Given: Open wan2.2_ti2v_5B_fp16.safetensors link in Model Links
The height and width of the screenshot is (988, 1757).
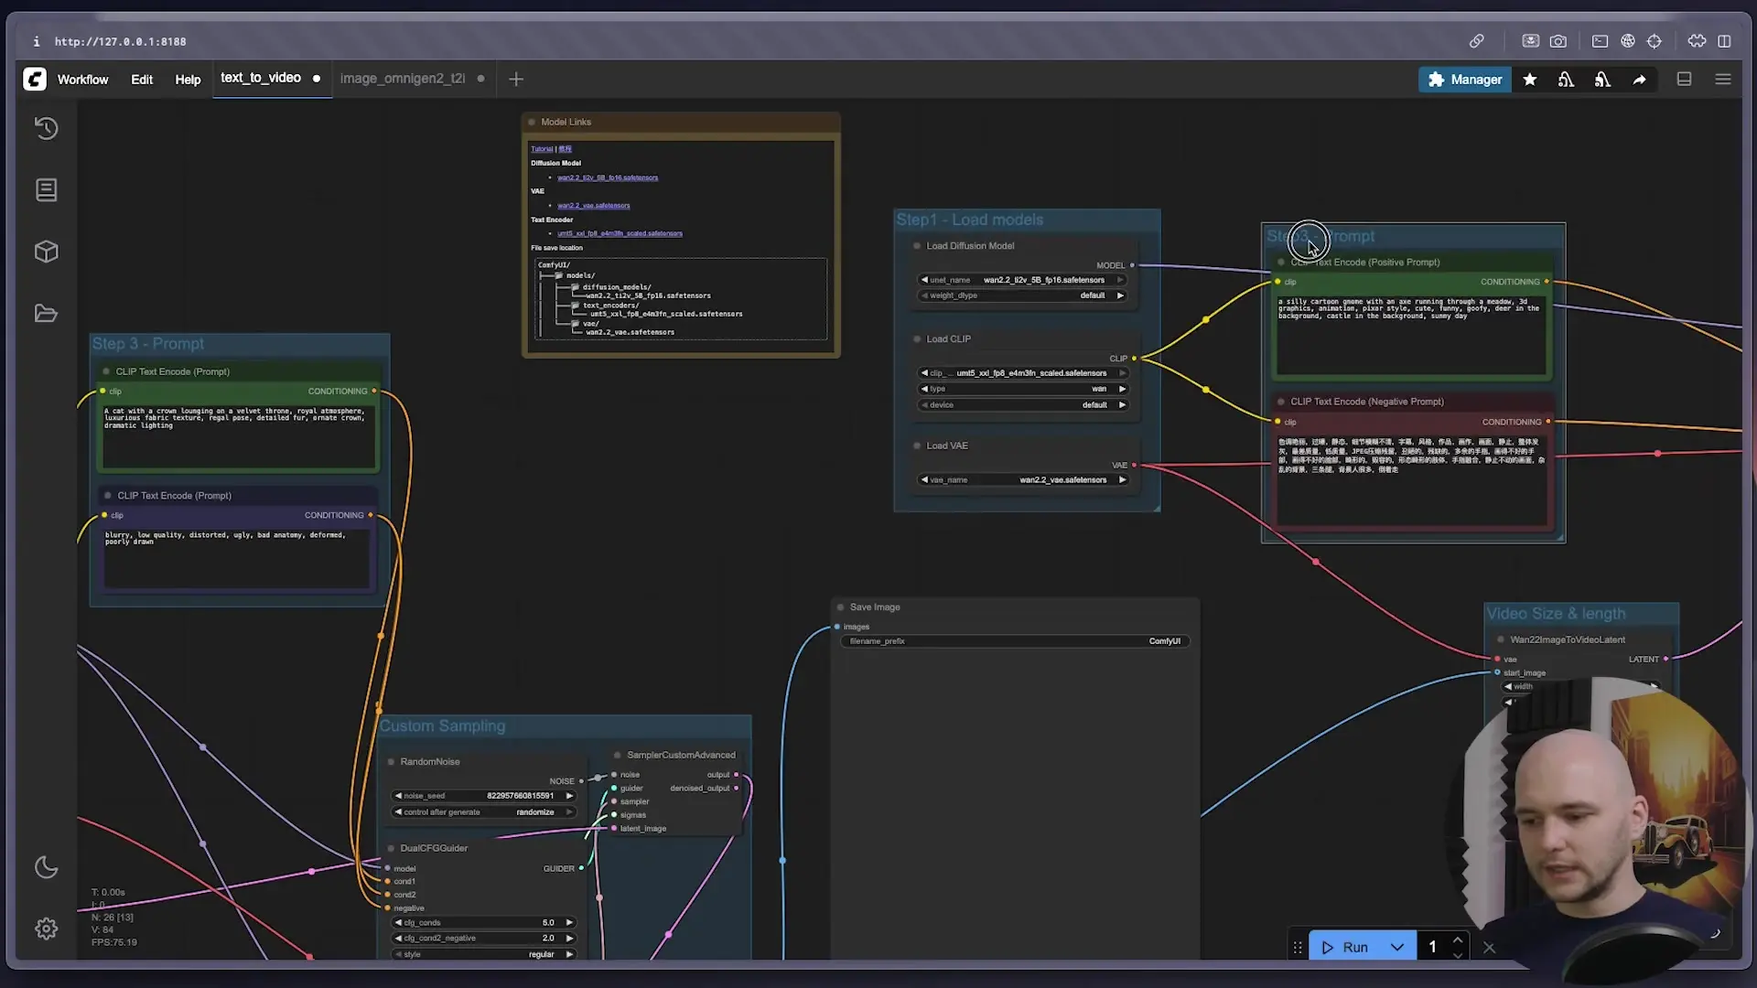Looking at the screenshot, I should 608,177.
